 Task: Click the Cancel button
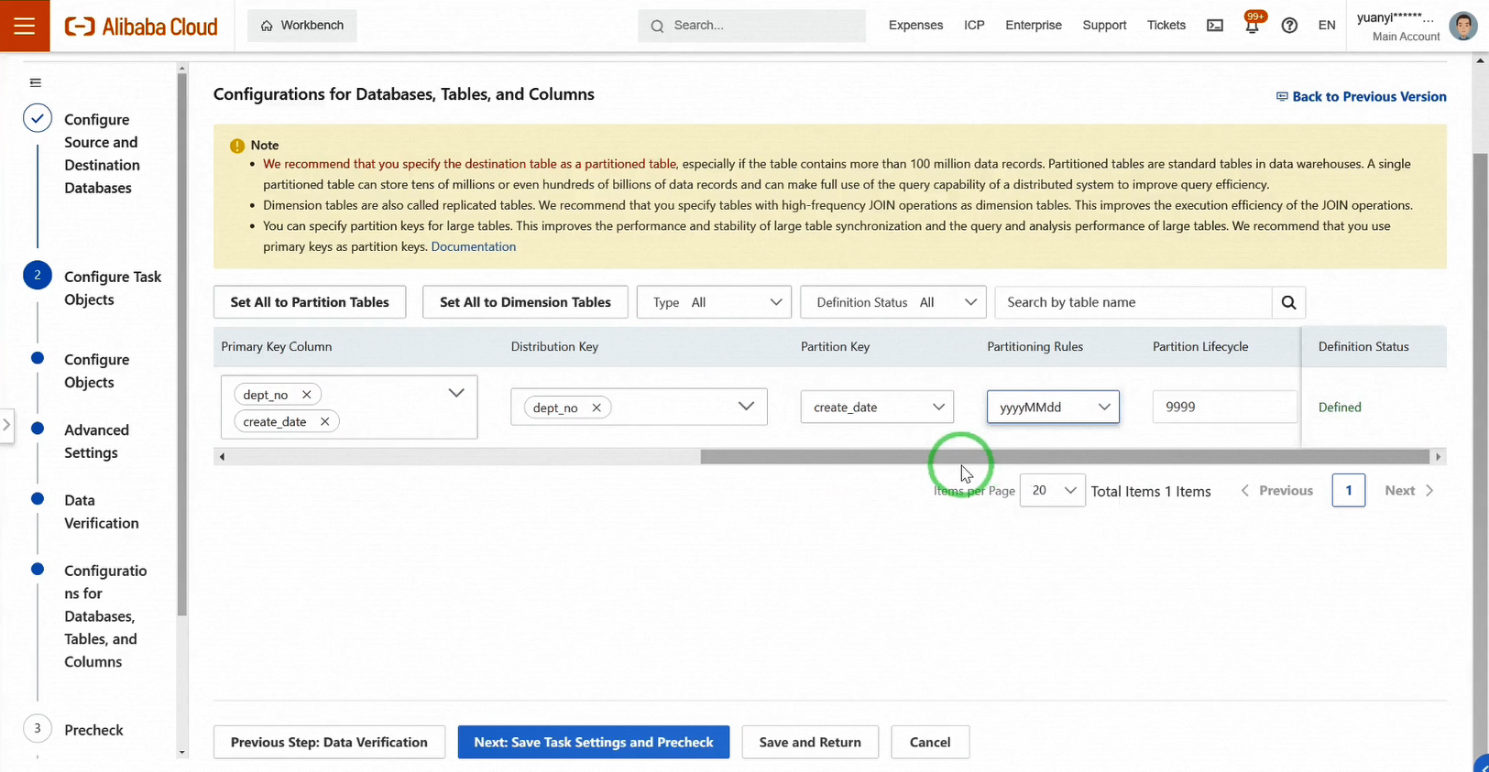(x=930, y=743)
